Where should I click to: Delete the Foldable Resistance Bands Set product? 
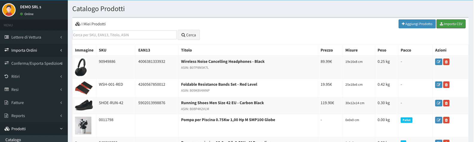pos(446,85)
